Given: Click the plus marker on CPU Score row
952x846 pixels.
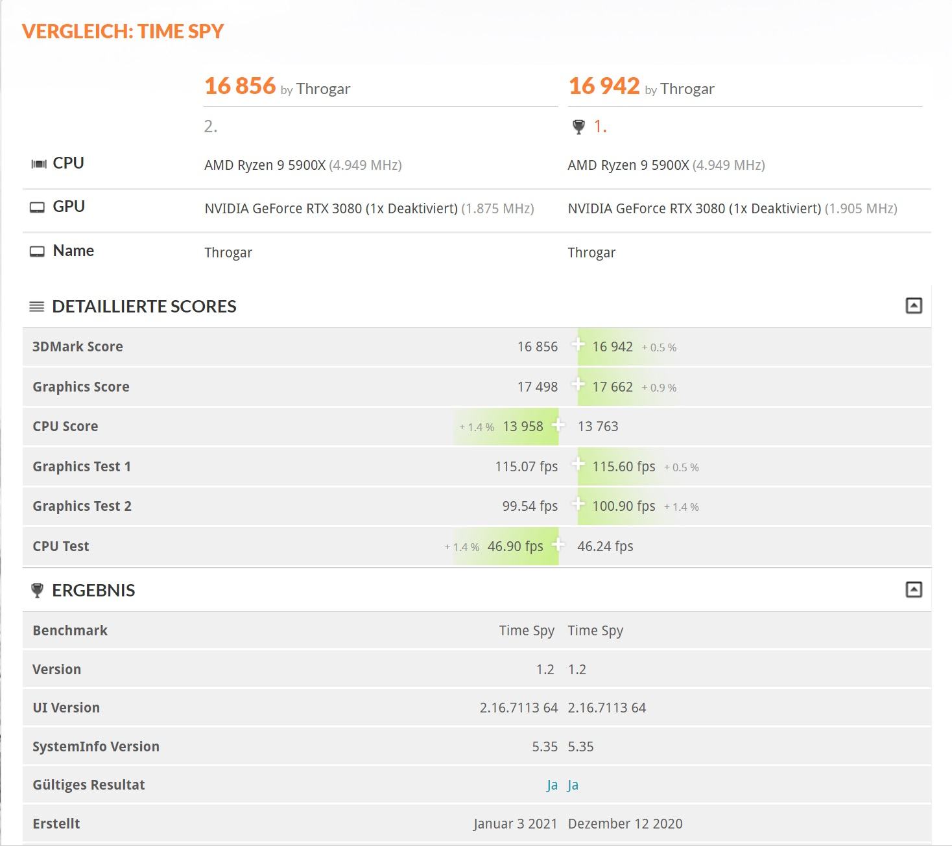Looking at the screenshot, I should click(558, 425).
